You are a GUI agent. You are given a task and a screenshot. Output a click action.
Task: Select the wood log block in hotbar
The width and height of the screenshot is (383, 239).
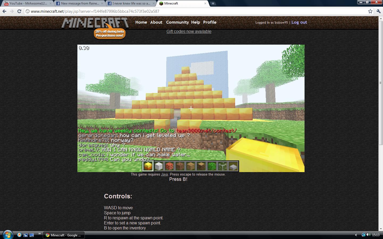coord(201,166)
